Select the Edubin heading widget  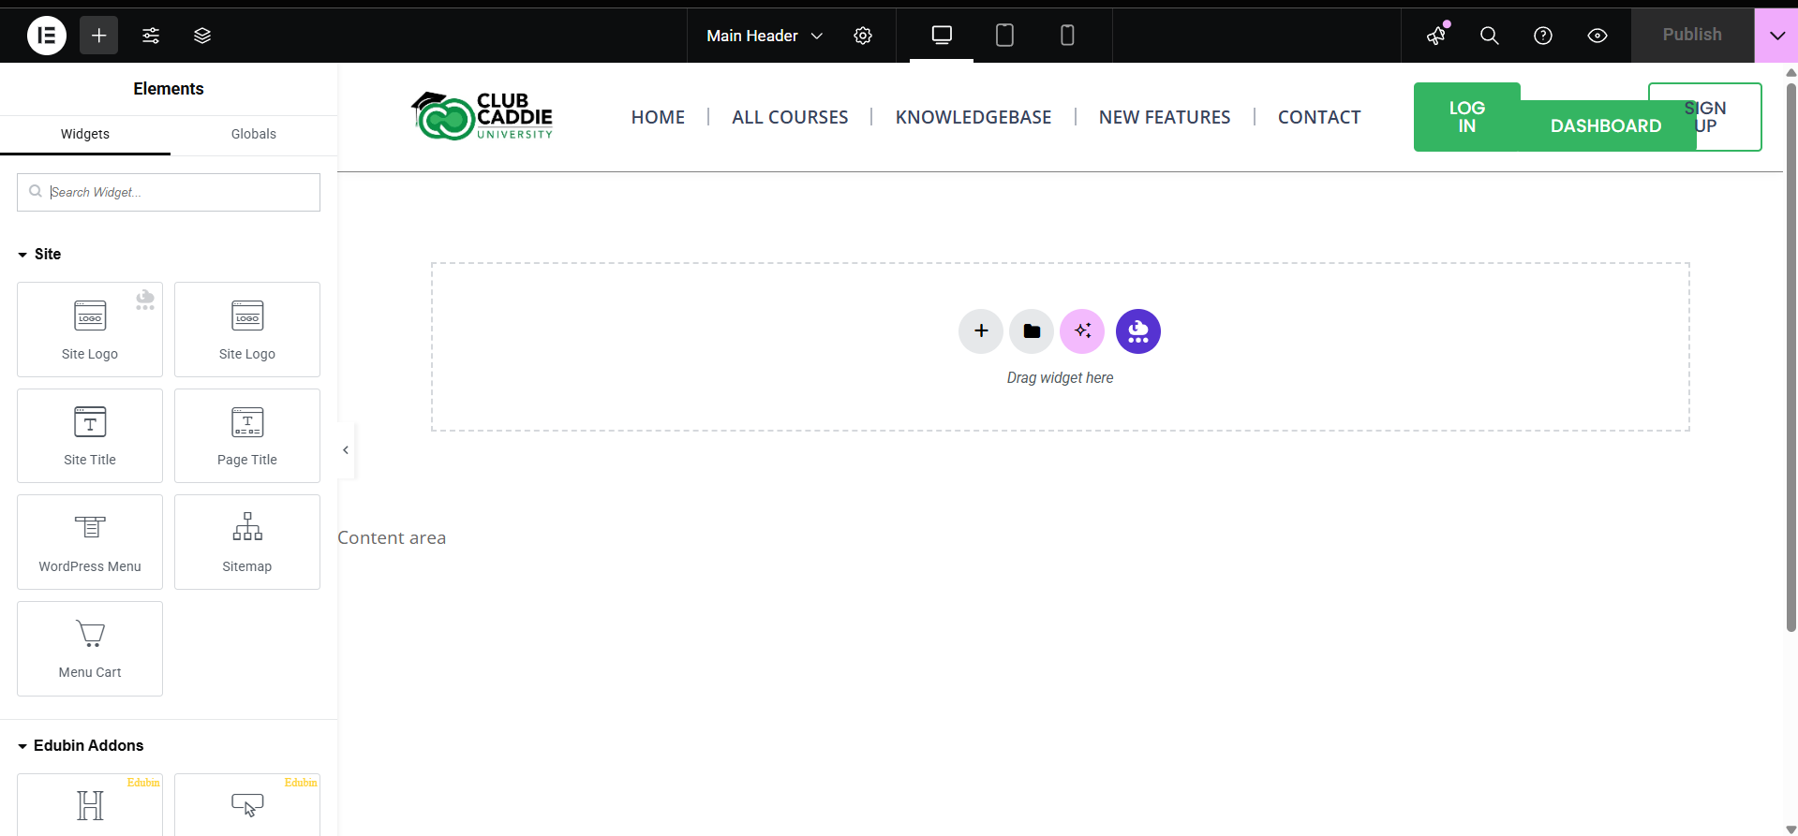tap(90, 805)
